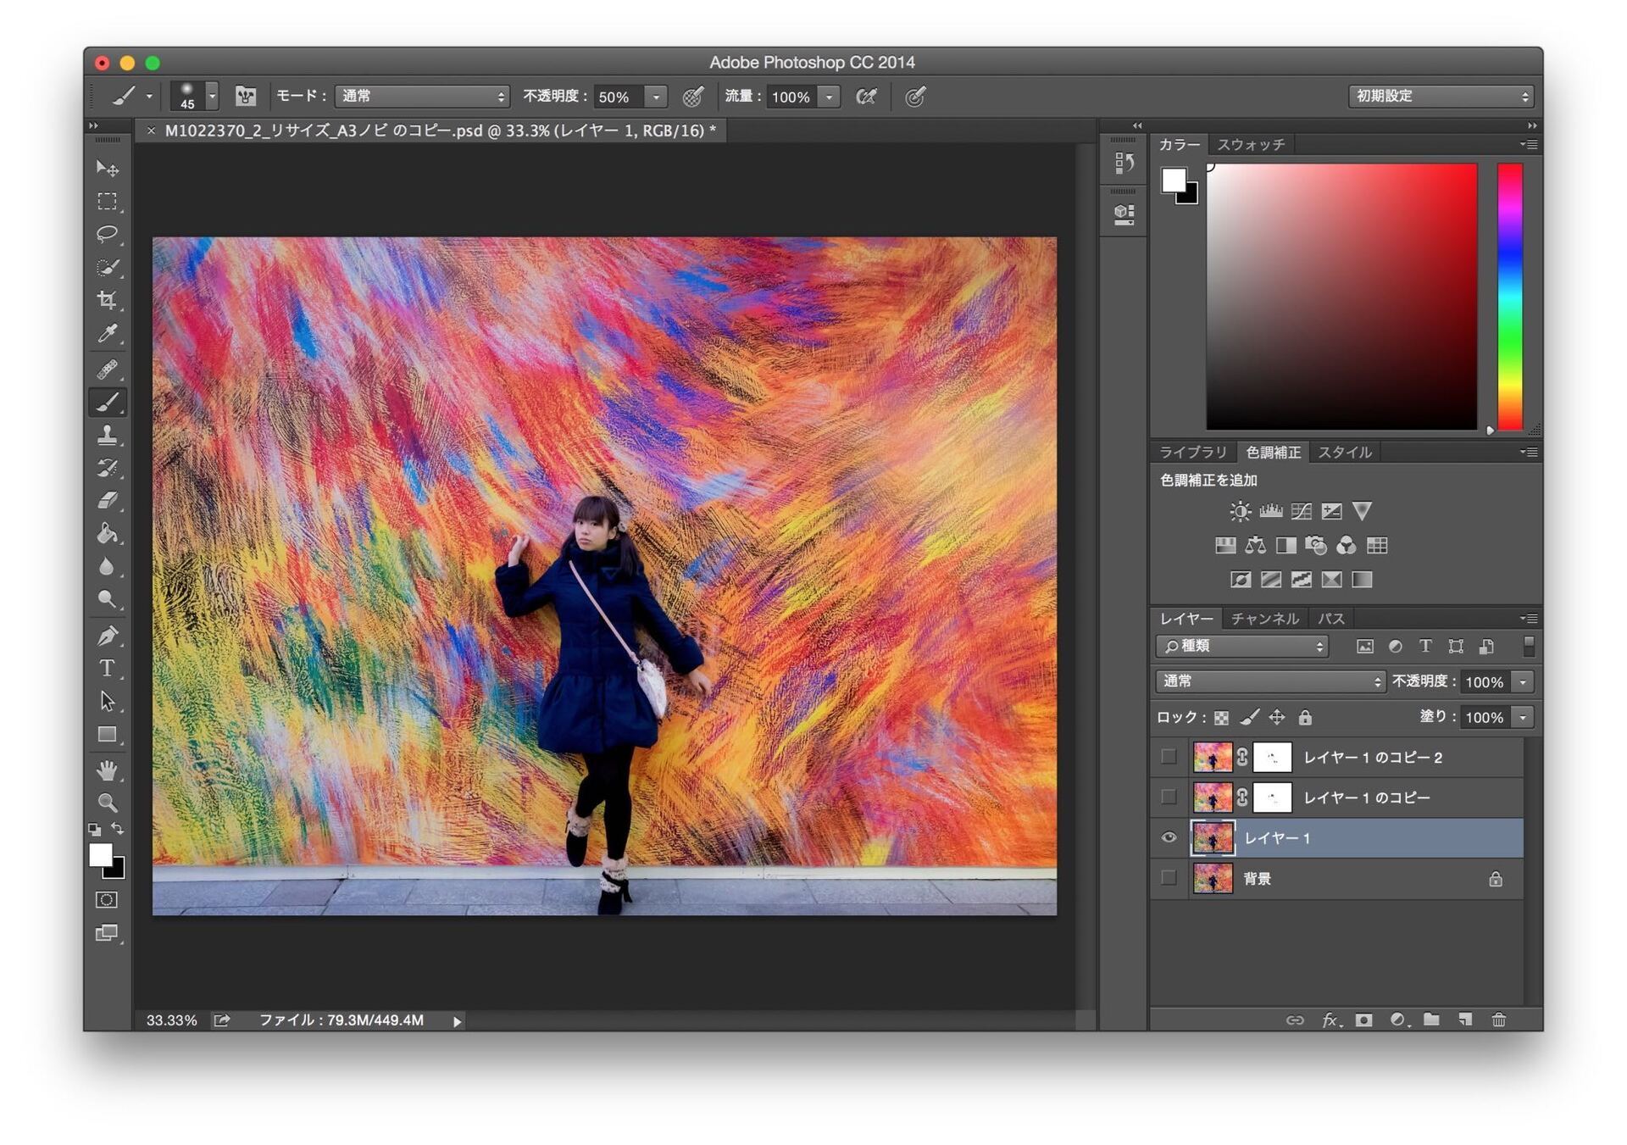Choose the Eyedropper tool

(x=107, y=333)
